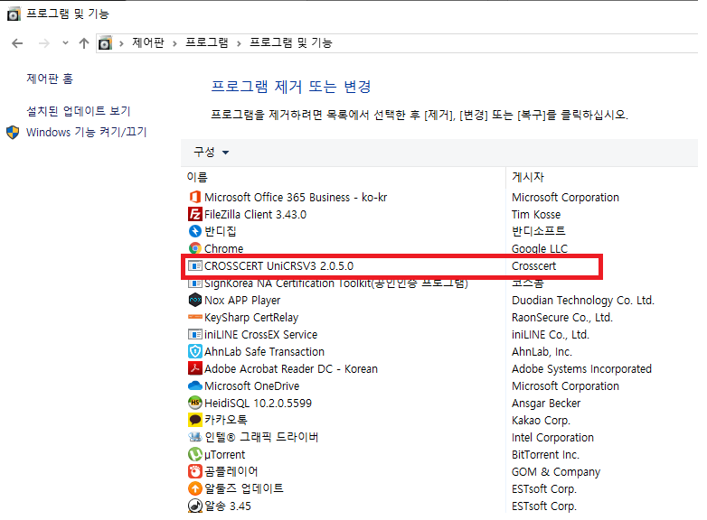Viewport: 707px width, 520px height.
Task: Click the SignKorea NA Certification Toolkit icon
Action: click(x=194, y=283)
